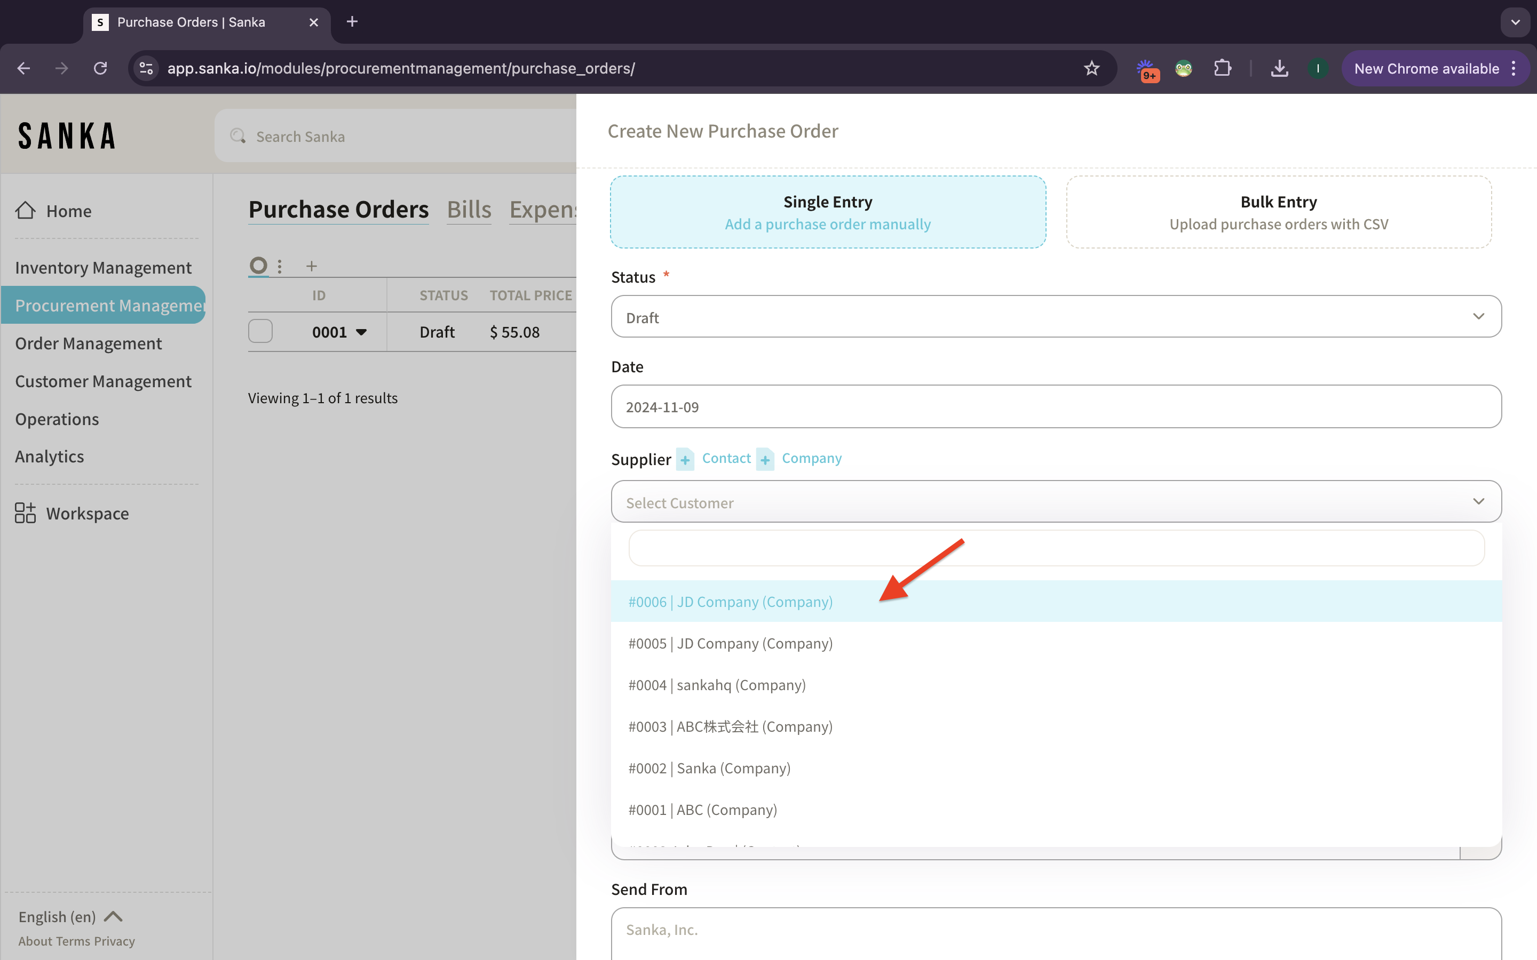Click the Home icon in sidebar
This screenshot has height=960, width=1537.
[x=26, y=211]
